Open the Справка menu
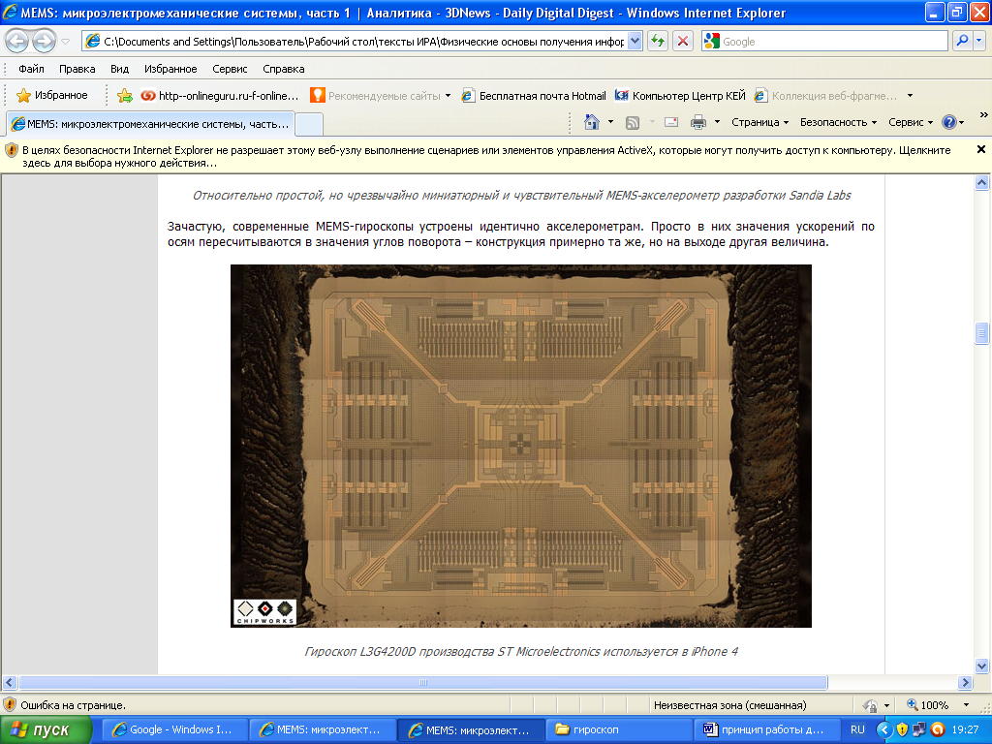This screenshot has height=744, width=992. click(x=284, y=69)
